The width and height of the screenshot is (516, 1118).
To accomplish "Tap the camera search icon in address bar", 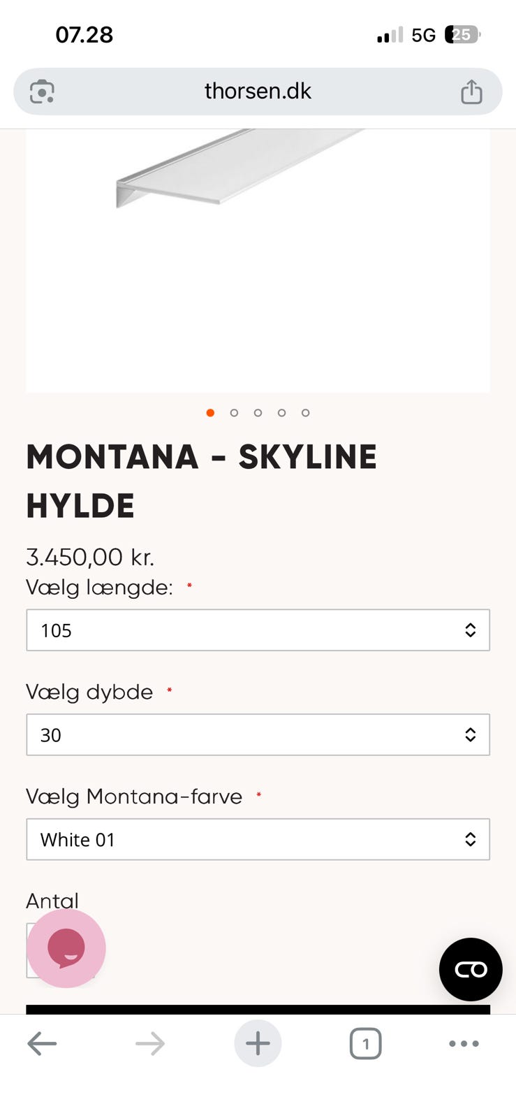I will point(42,92).
